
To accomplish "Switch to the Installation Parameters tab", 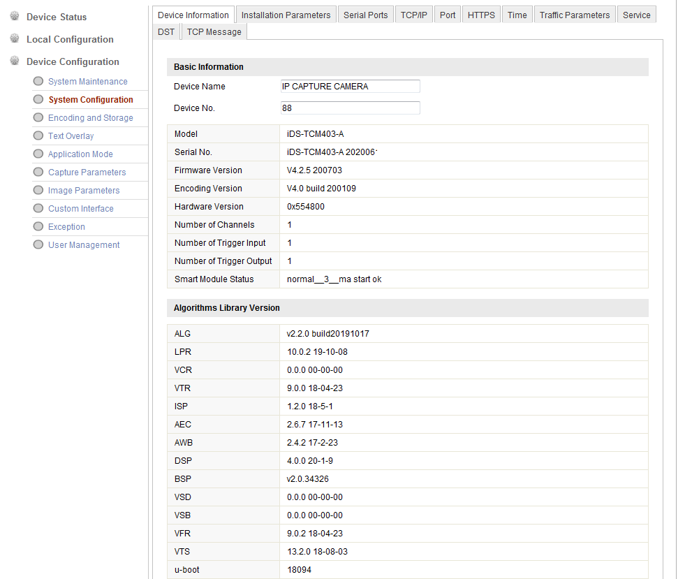I will tap(286, 15).
